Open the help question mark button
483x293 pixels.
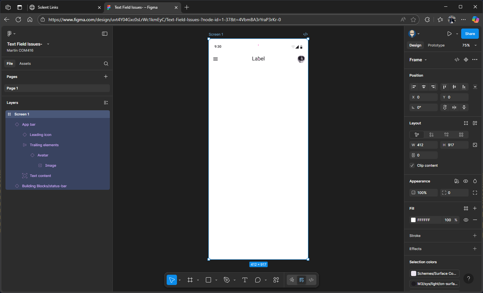point(469,279)
